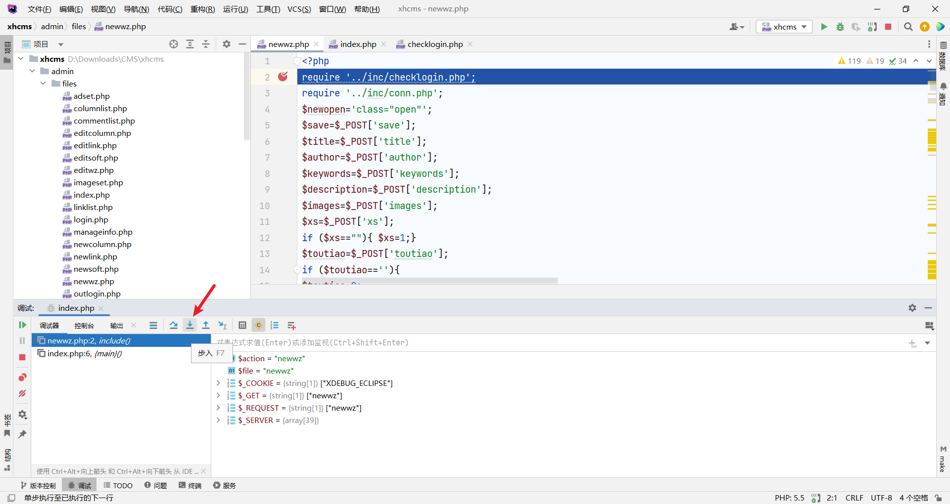This screenshot has width=950, height=504.
Task: Open the 版本控制 tool window button
Action: 39,485
